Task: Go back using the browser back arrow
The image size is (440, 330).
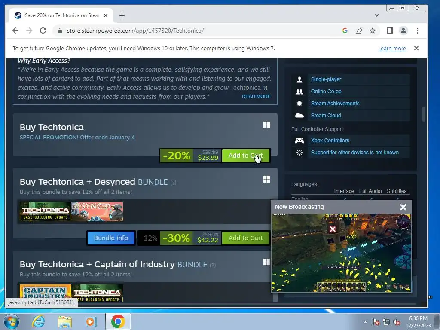Action: pyautogui.click(x=15, y=31)
